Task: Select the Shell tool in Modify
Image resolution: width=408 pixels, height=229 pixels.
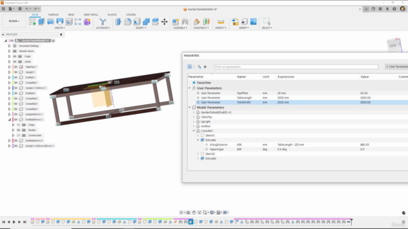Action: [x=137, y=22]
